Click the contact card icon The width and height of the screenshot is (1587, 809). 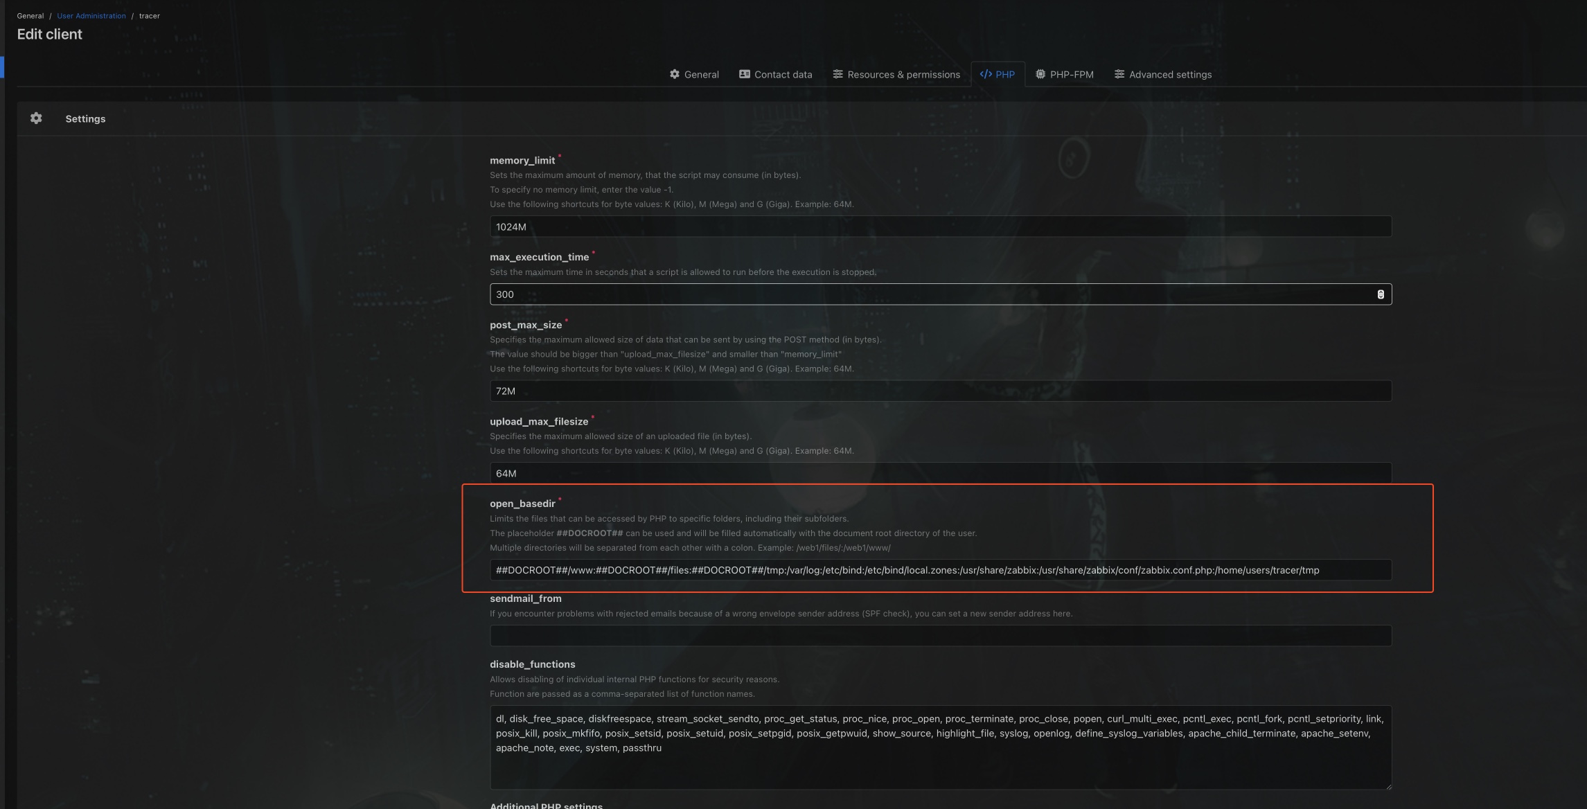click(x=744, y=74)
